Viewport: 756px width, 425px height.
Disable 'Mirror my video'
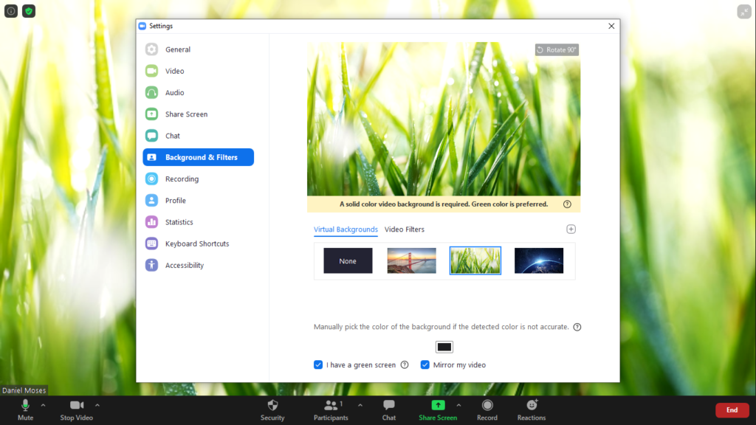pos(425,364)
